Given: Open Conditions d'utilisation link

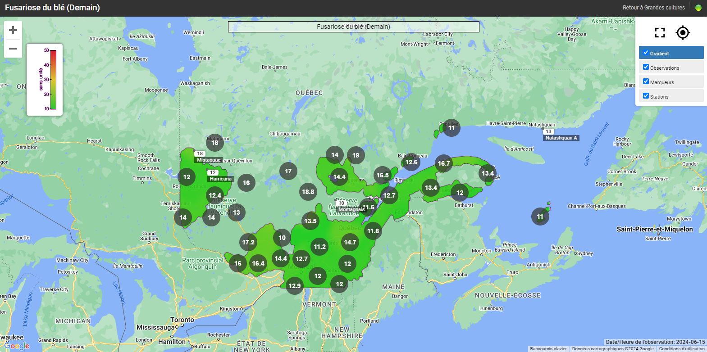Looking at the screenshot, I should coord(681,349).
